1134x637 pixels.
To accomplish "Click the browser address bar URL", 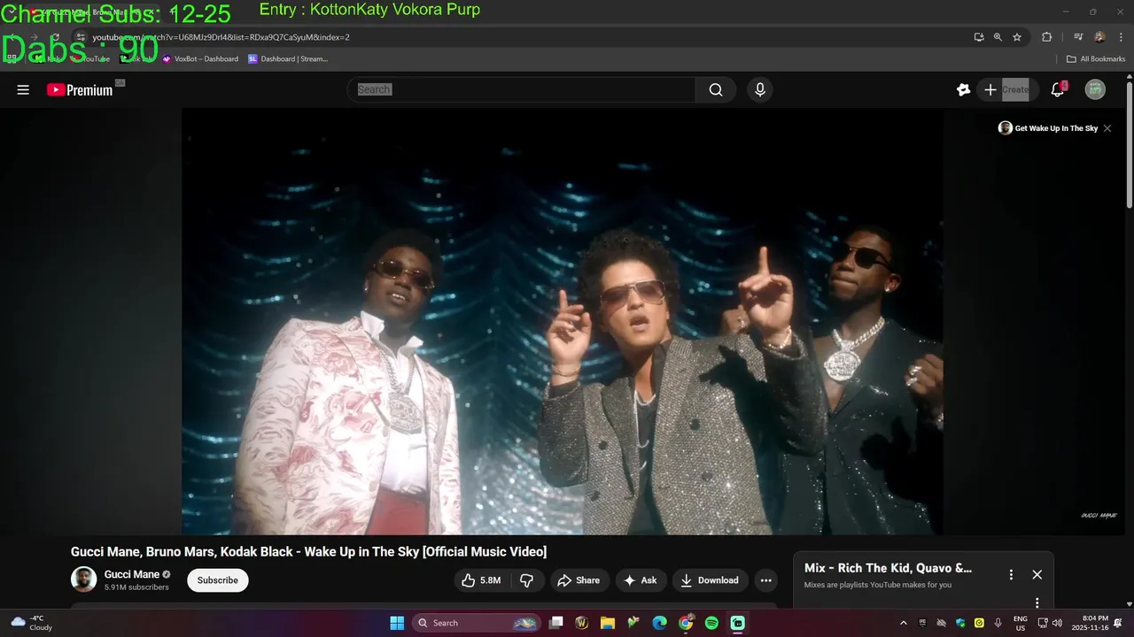I will tap(221, 37).
